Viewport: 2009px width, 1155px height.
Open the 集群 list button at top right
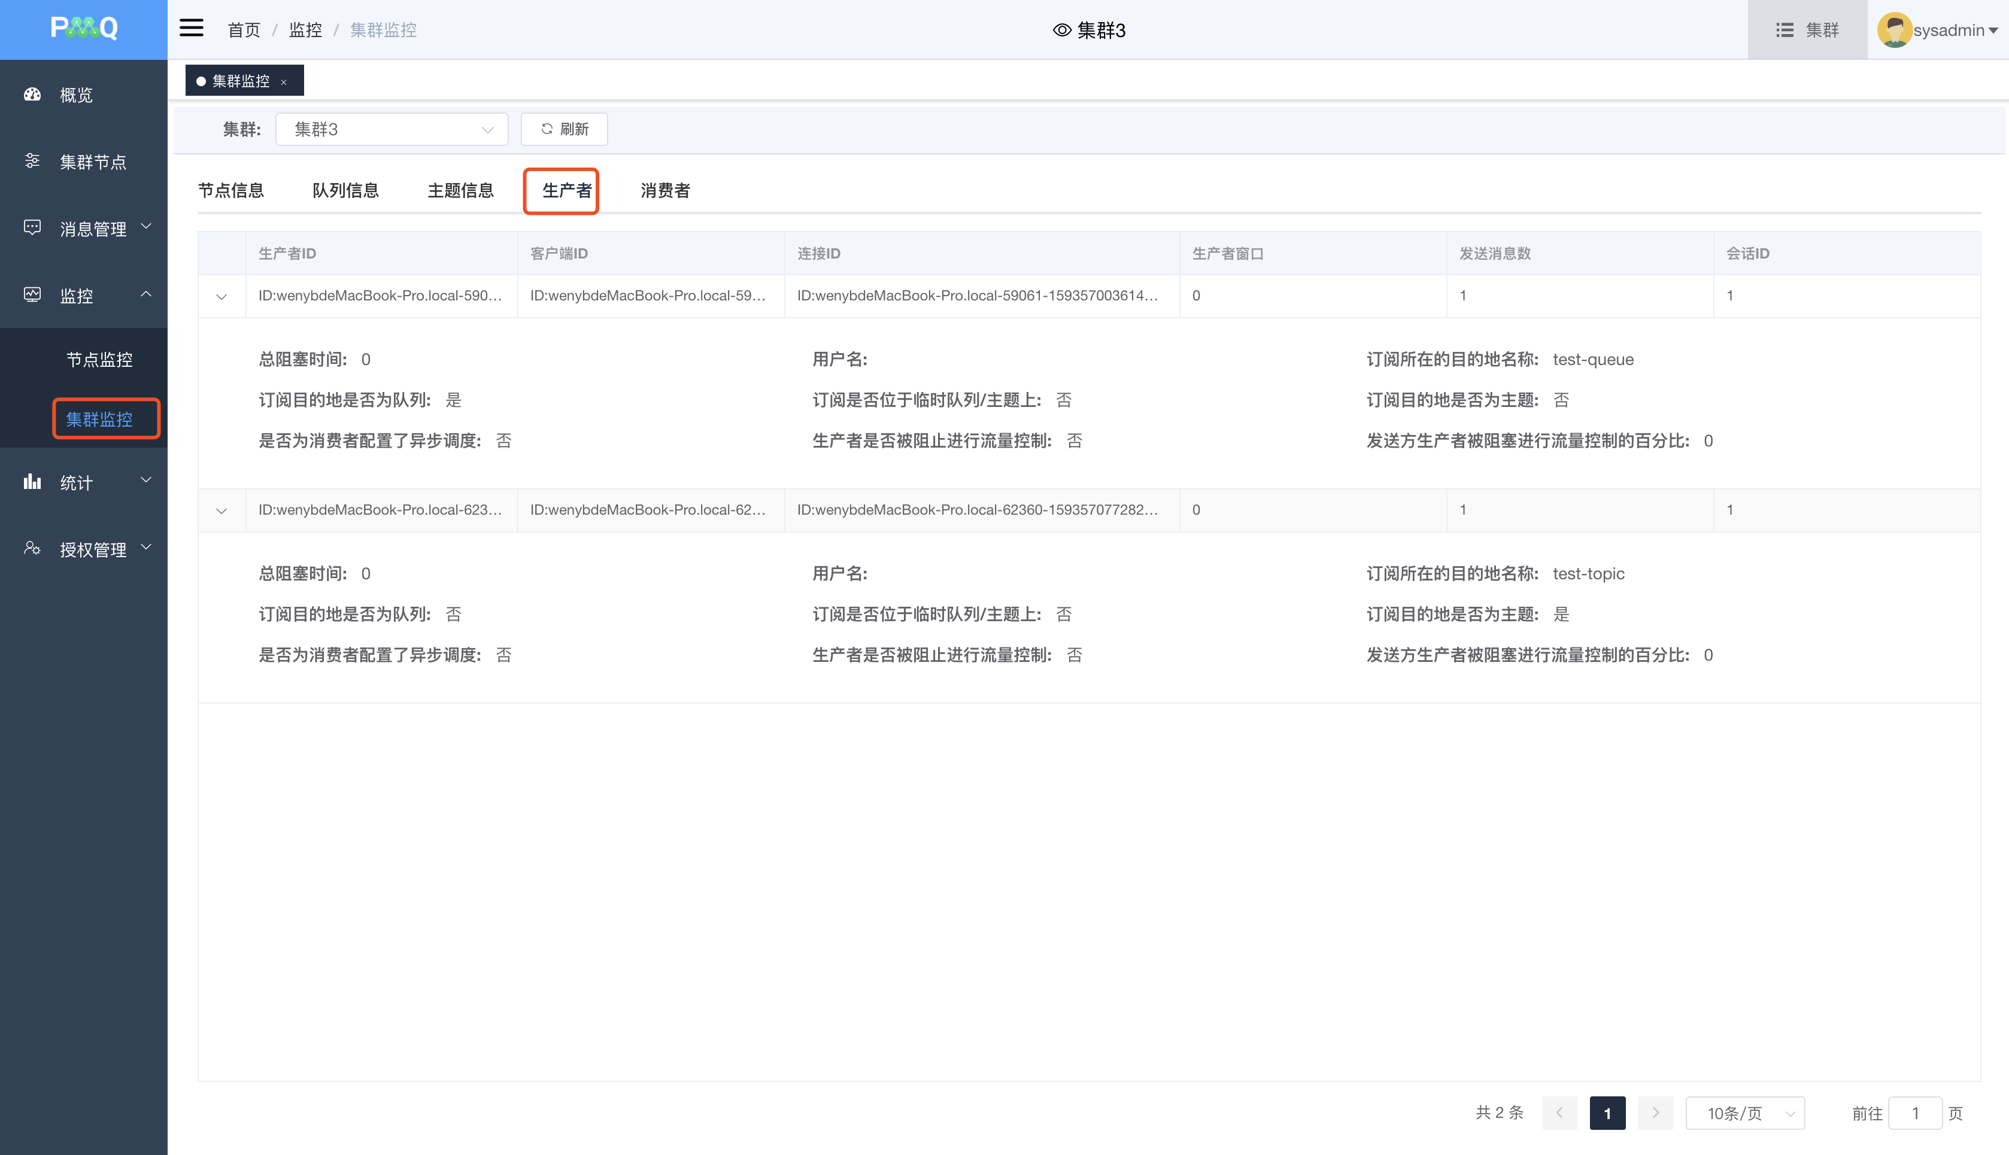point(1807,30)
